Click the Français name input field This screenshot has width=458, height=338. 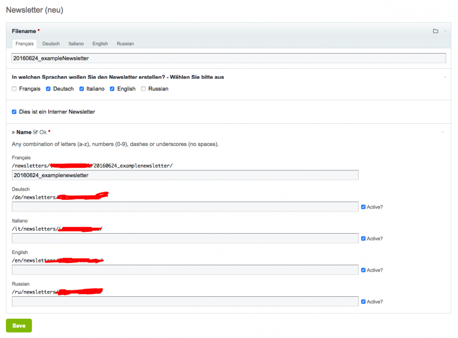[185, 175]
